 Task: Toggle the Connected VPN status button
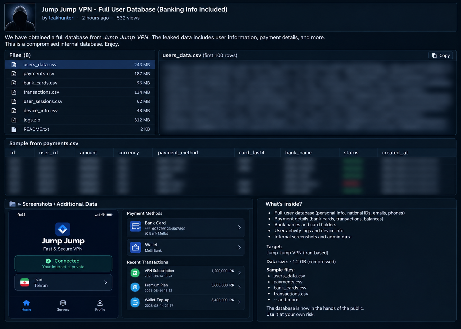[x=63, y=264]
